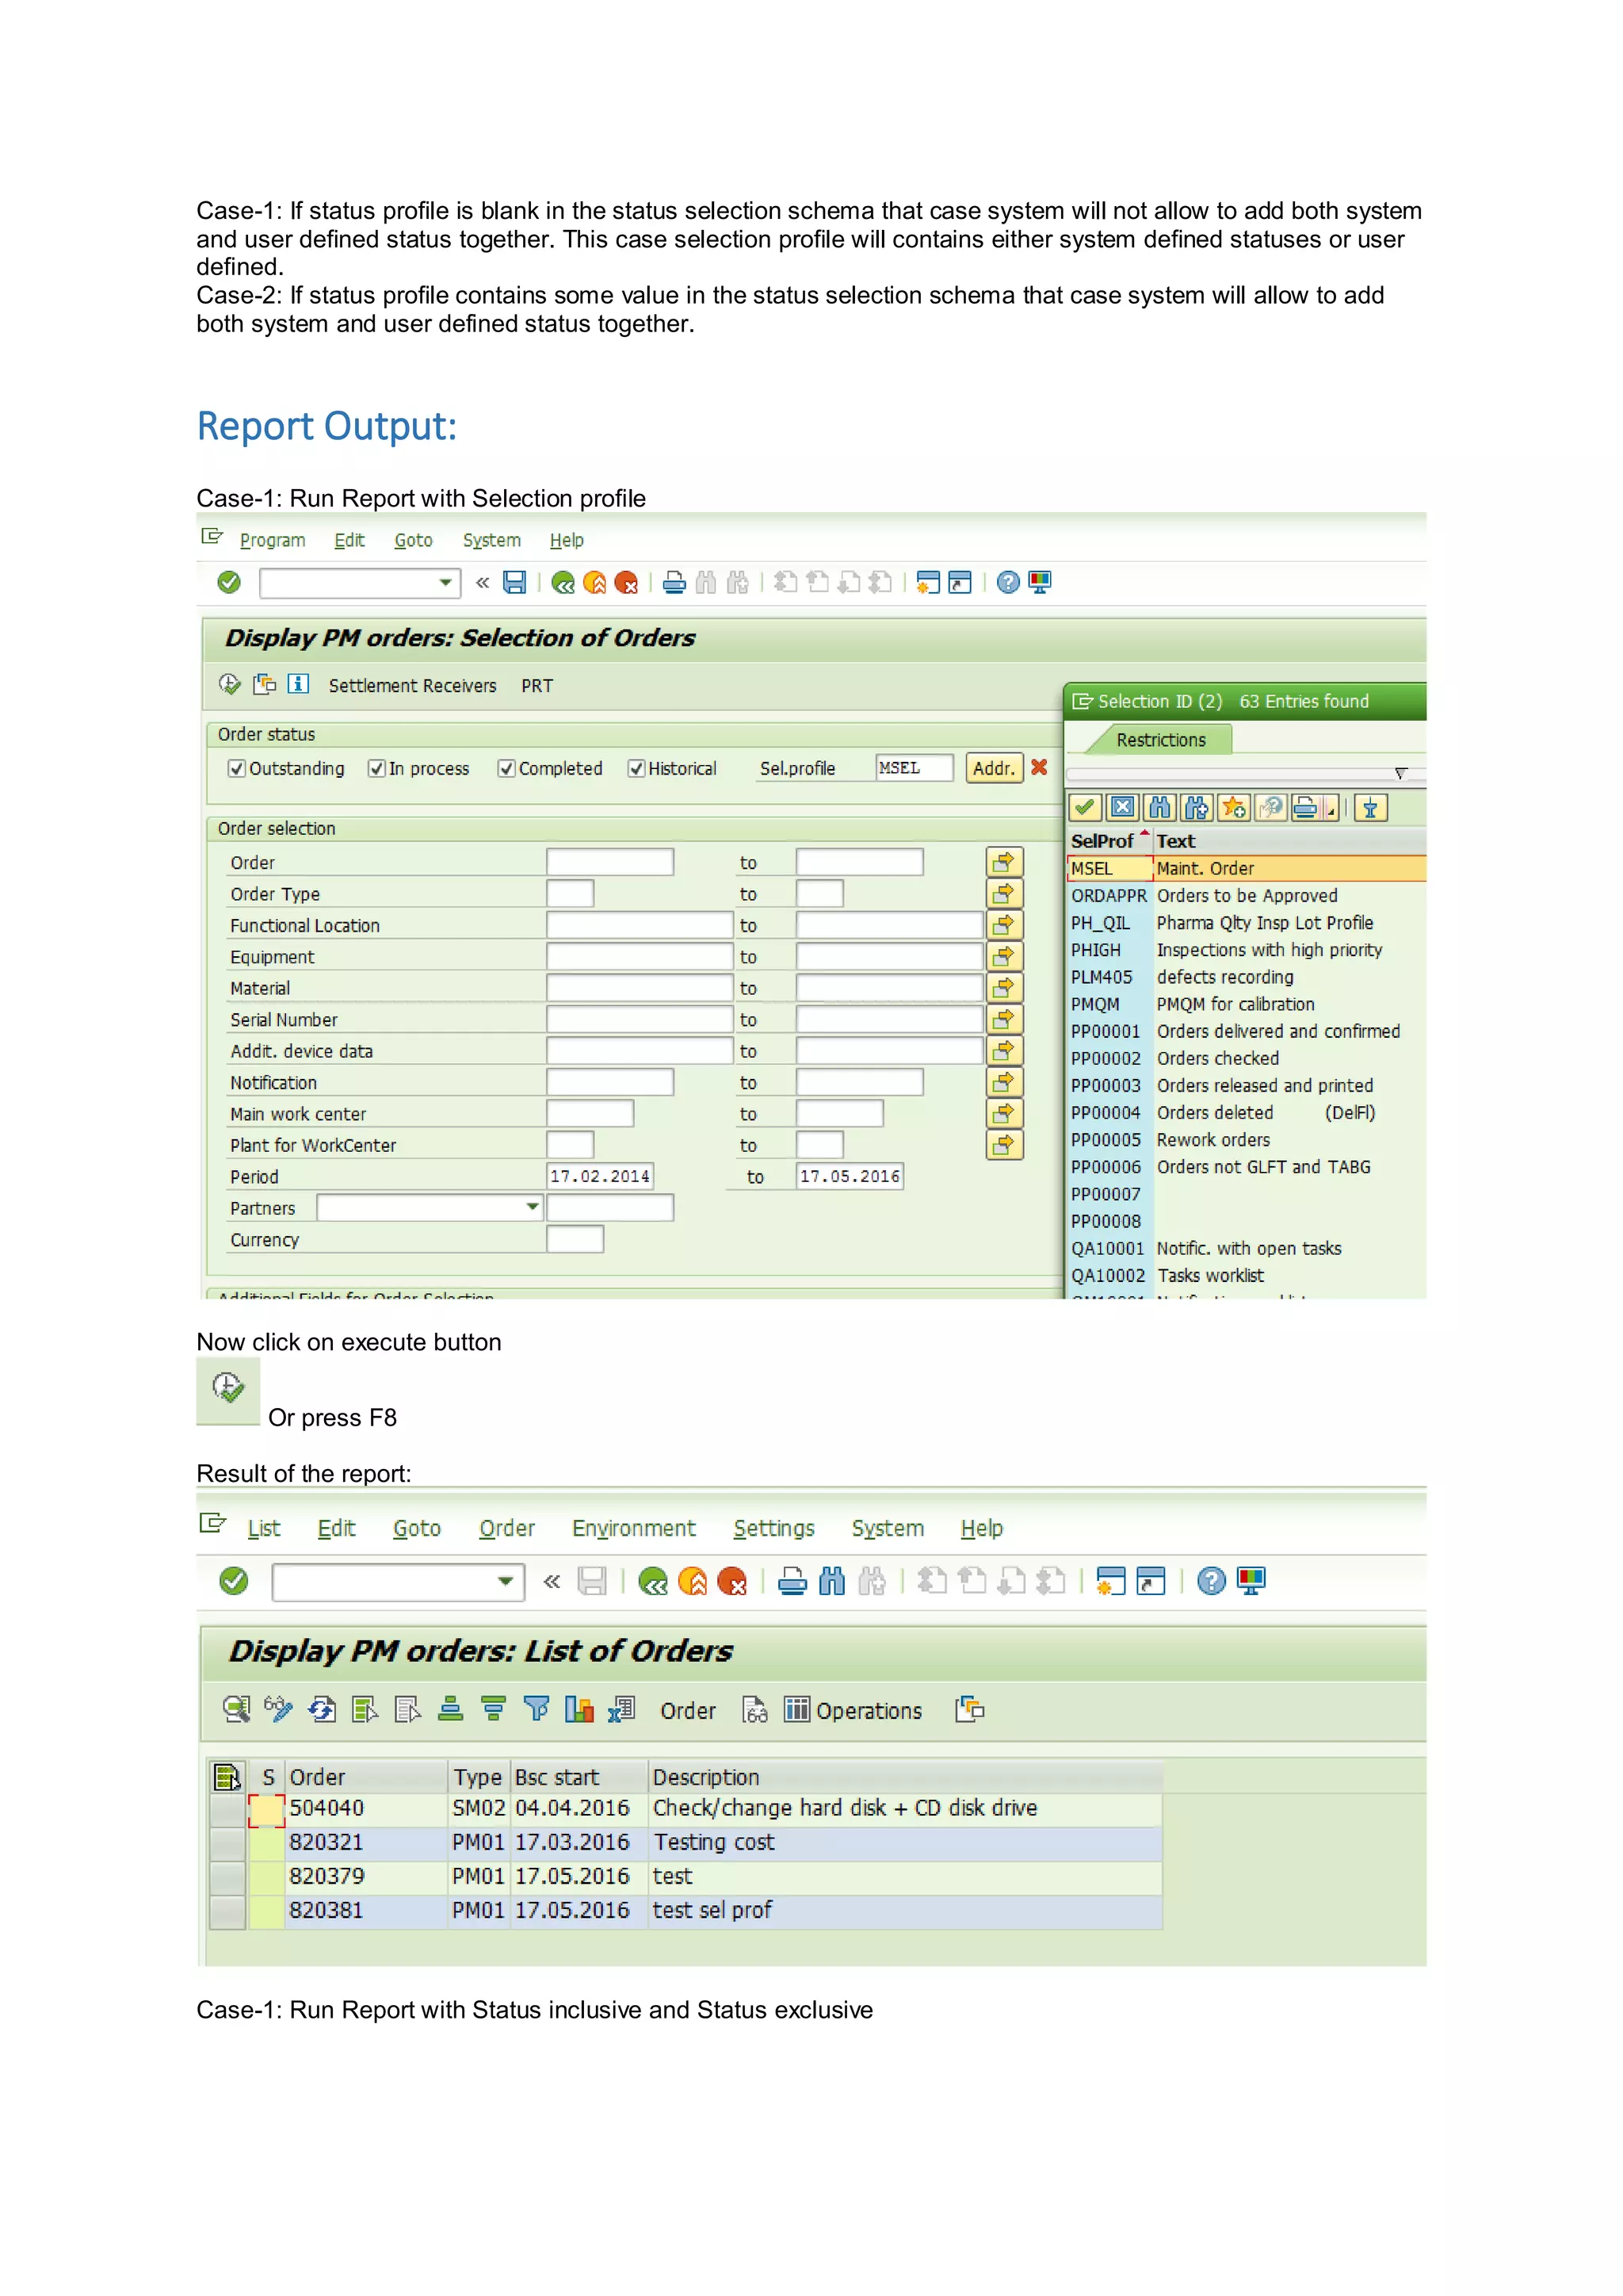Click the red Cancel icon in selection screen toolbar
Viewport: 1623px width, 2296px height.
pyautogui.click(x=625, y=582)
